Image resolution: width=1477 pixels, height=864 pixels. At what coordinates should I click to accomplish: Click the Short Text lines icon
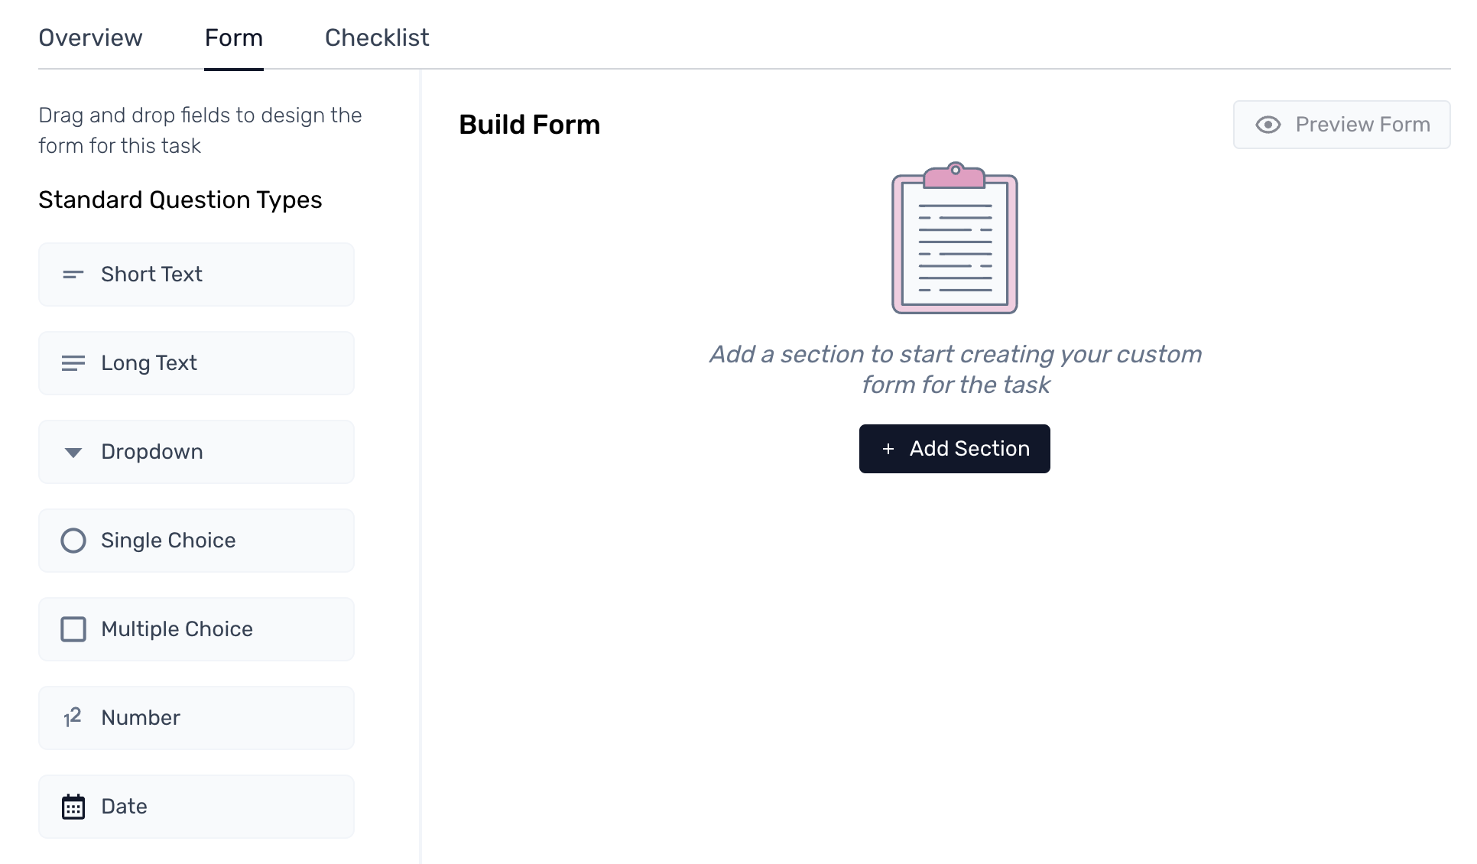coord(73,274)
